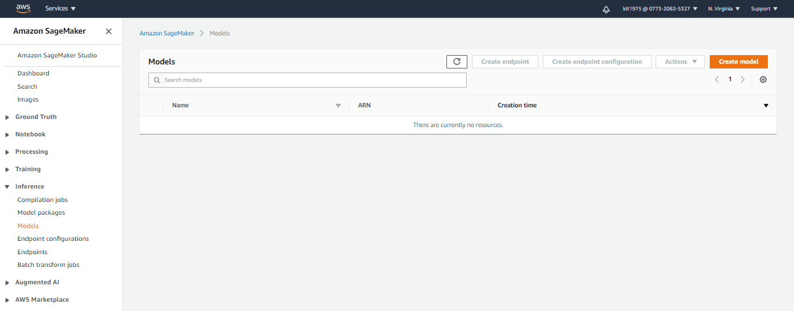Viewport: 794px width, 311px height.
Task: Sort by Creation time arrow
Action: 766,106
